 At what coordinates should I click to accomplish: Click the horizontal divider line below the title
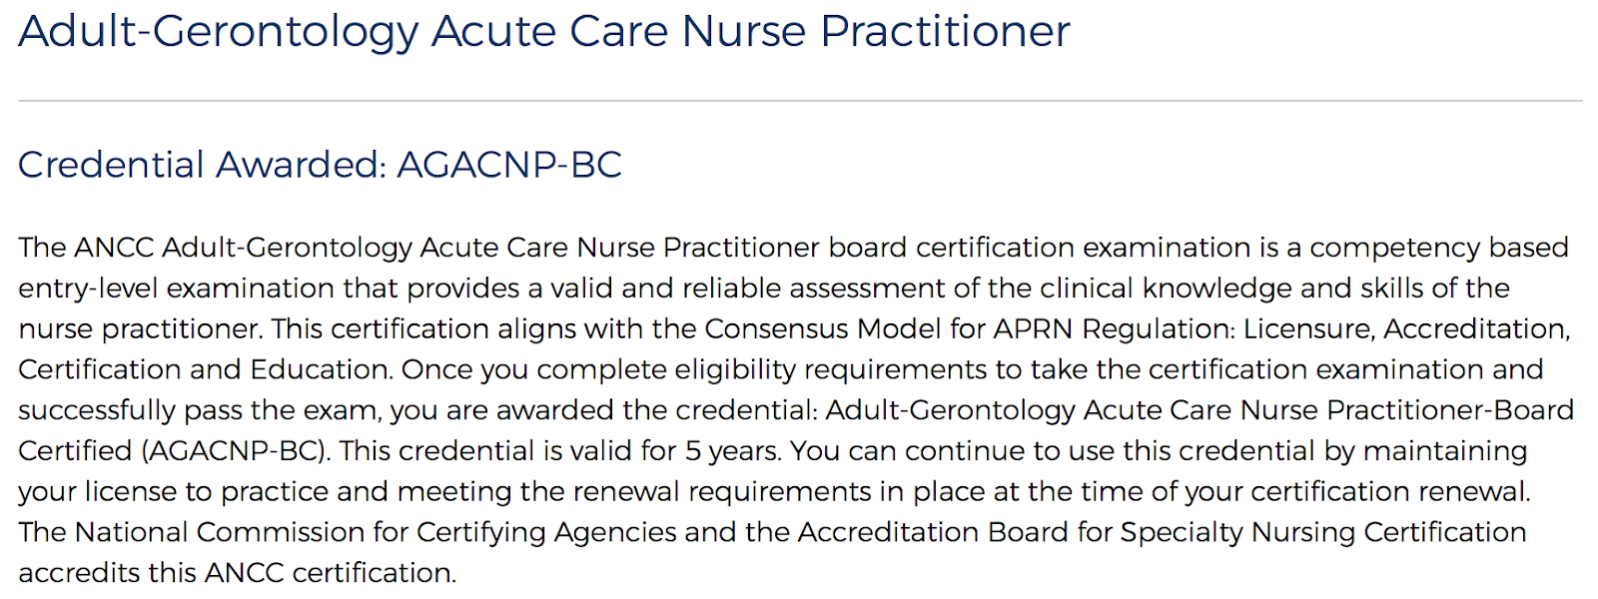pos(799,101)
